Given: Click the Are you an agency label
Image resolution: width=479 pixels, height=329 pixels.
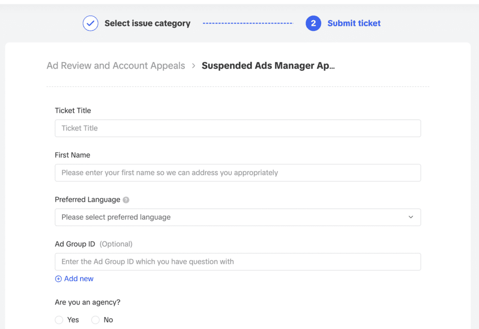Looking at the screenshot, I should [87, 302].
